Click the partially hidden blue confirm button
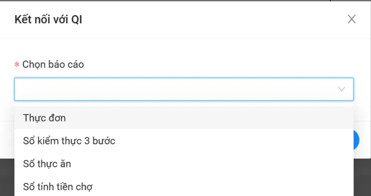The height and width of the screenshot is (196, 371). pos(356,140)
